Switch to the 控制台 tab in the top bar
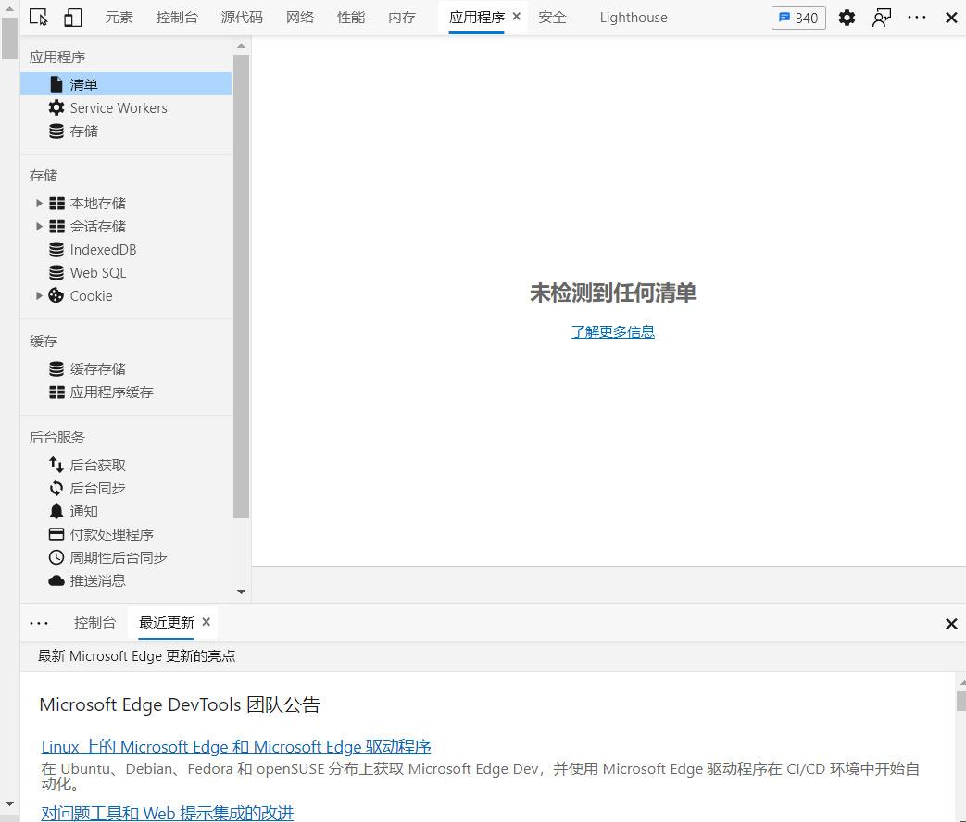966x822 pixels. pyautogui.click(x=178, y=18)
